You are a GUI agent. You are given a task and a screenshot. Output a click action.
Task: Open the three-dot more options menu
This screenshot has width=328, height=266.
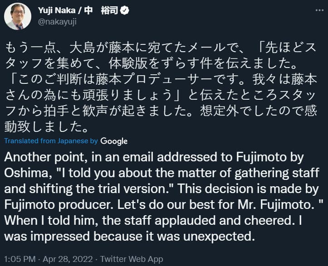319,10
